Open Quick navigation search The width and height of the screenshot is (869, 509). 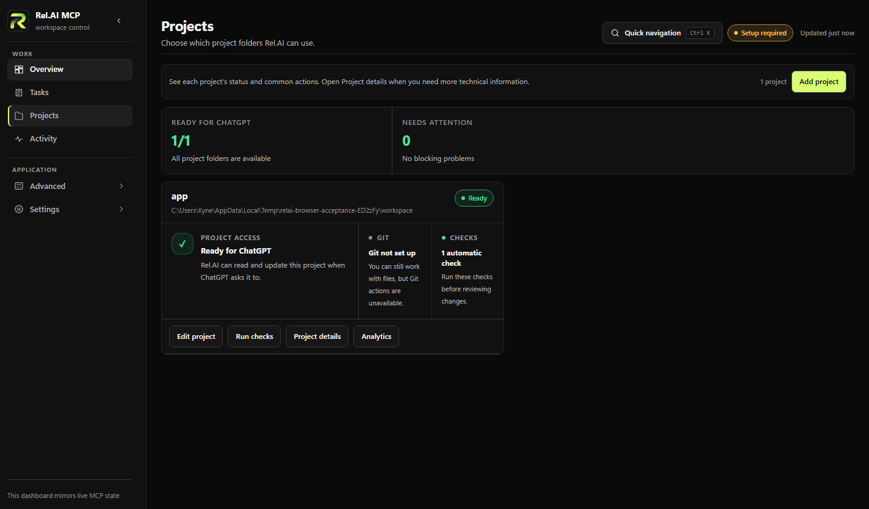(662, 33)
